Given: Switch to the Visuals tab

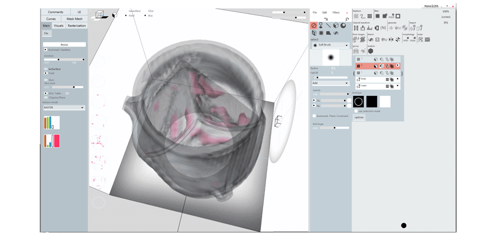Looking at the screenshot, I should 58,26.
